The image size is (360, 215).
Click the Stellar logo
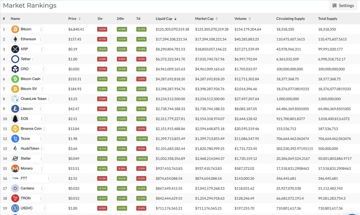coord(15,159)
